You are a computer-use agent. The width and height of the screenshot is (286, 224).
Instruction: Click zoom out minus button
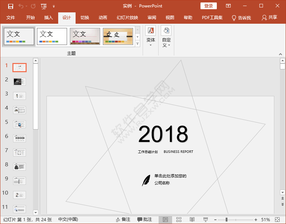(215, 220)
